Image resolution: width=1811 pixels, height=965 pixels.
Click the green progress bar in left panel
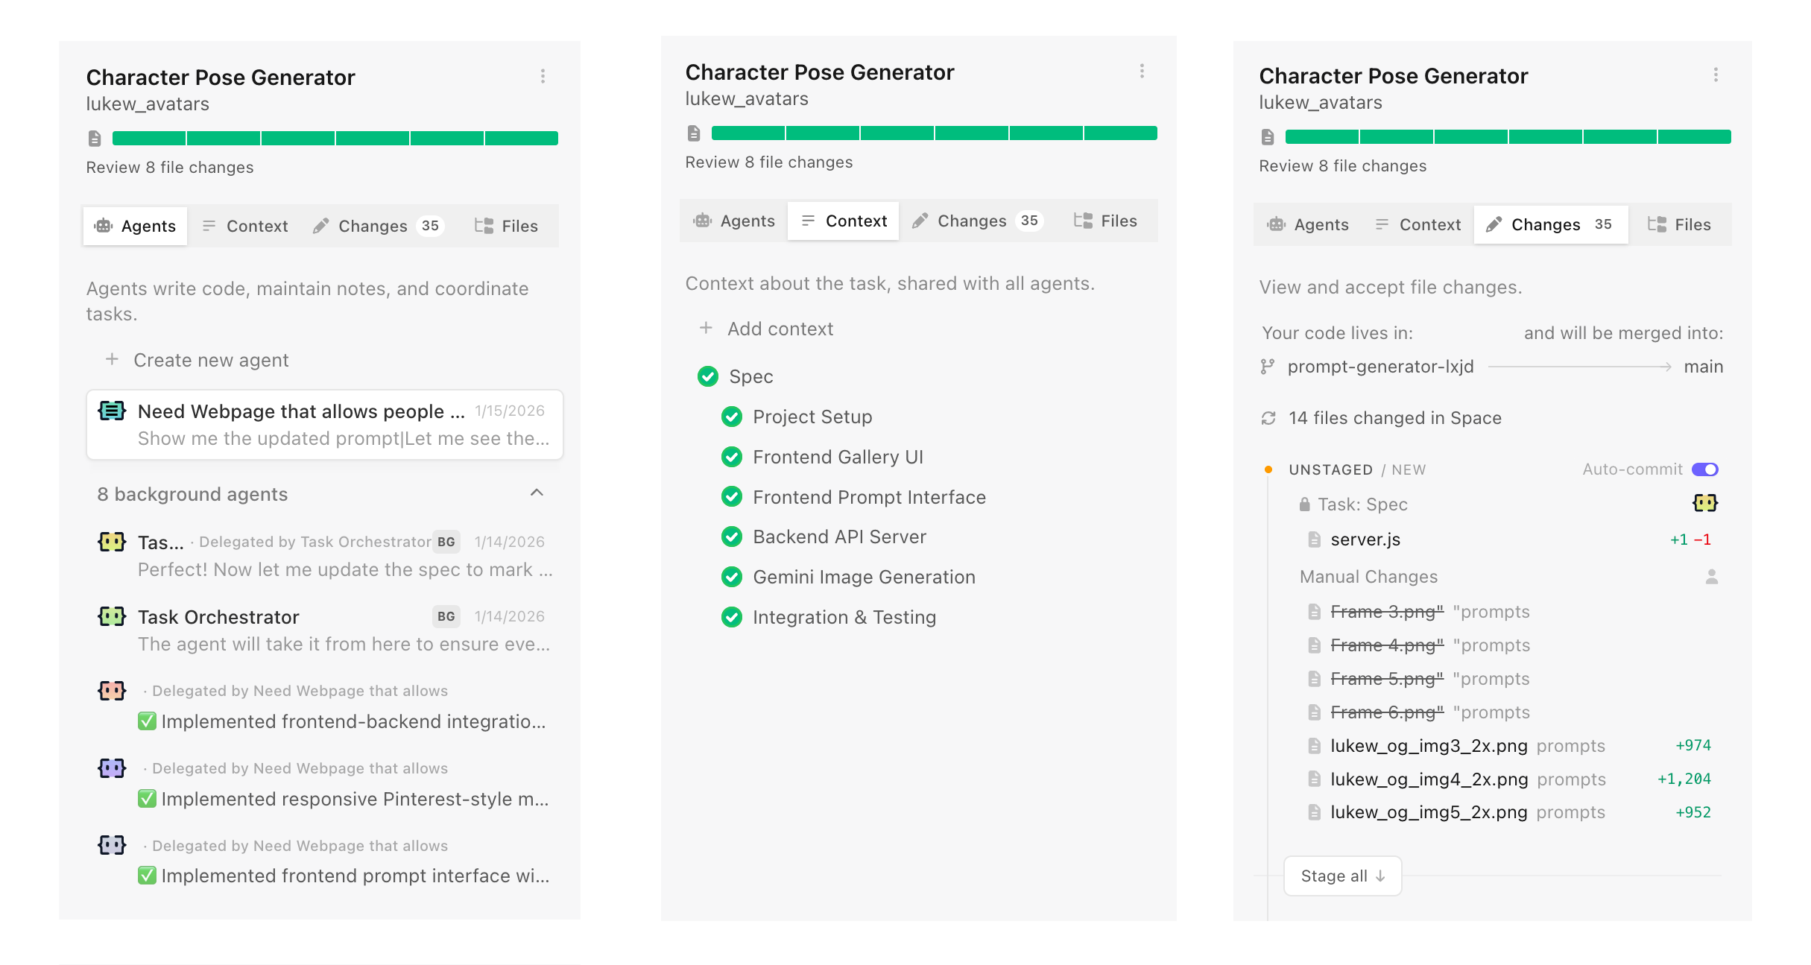coord(335,138)
